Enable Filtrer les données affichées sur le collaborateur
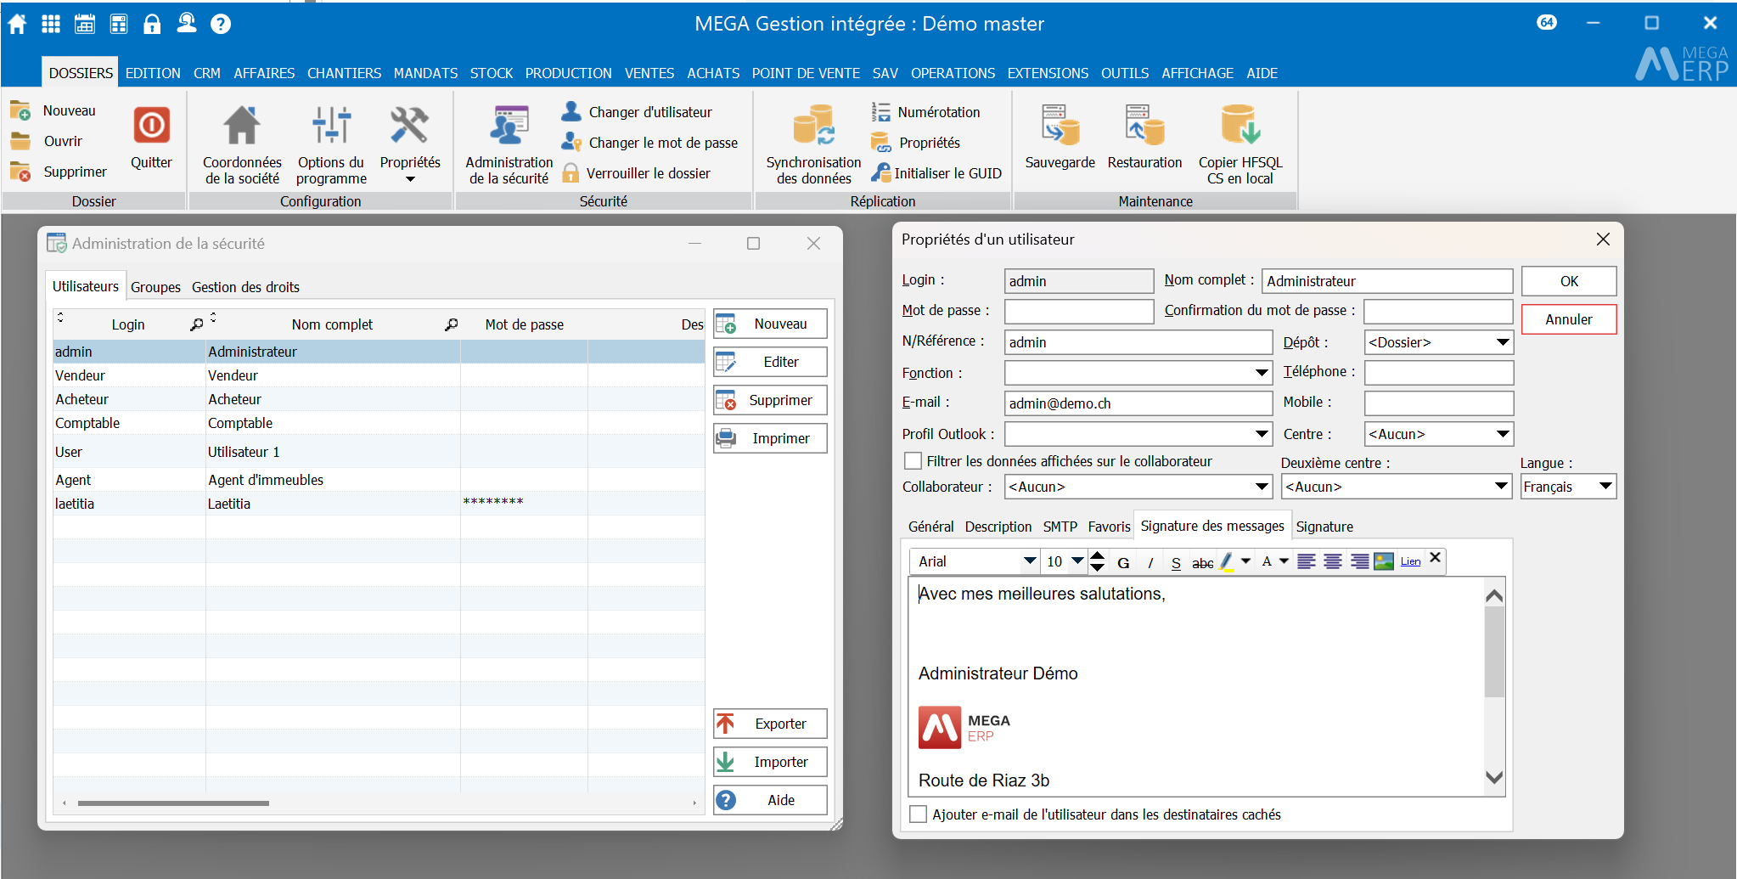 pyautogui.click(x=913, y=461)
